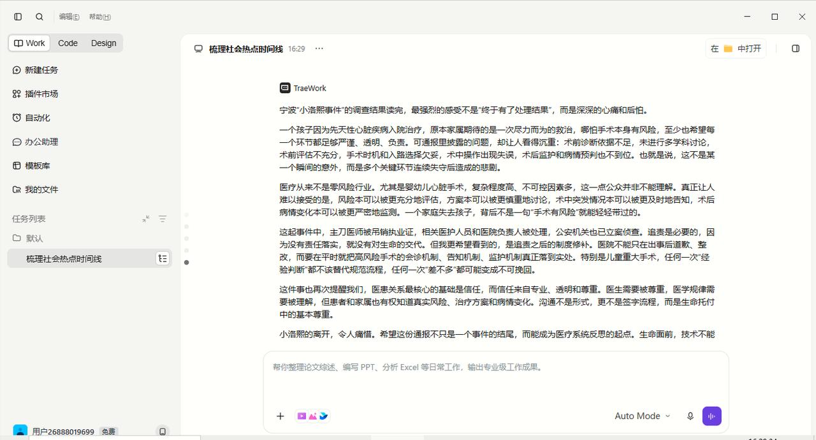Viewport: 816px width, 440px height.
Task: Click the 办公助理 chat bubble icon
Action: click(x=17, y=142)
